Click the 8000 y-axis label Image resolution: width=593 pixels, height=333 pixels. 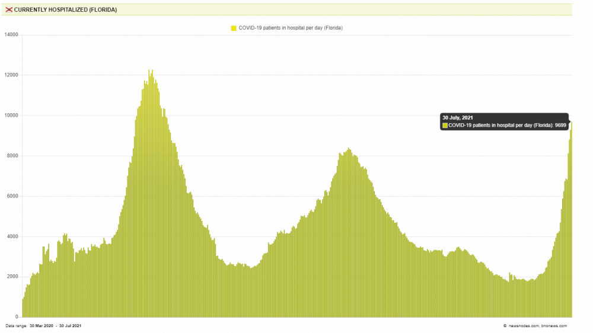[x=12, y=156]
